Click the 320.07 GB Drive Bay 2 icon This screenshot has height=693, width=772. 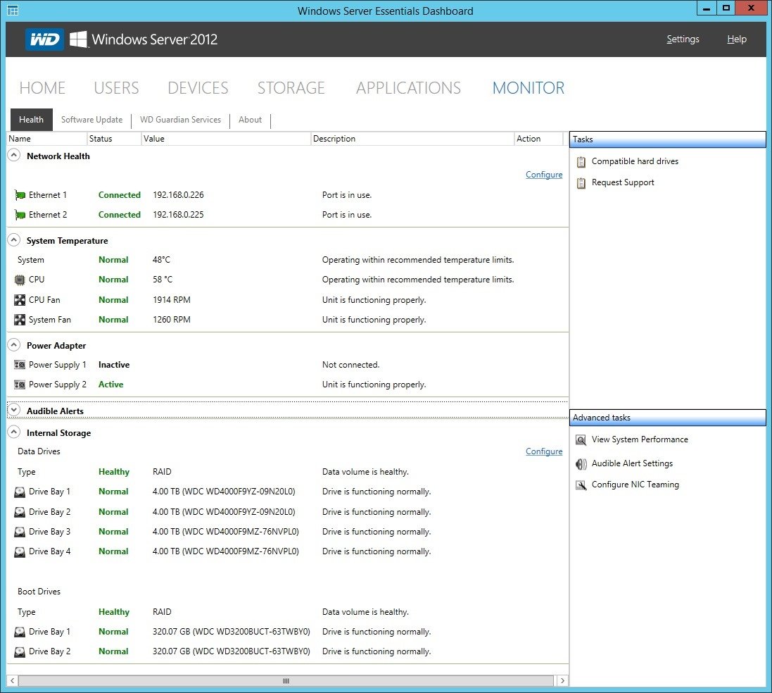tap(20, 651)
